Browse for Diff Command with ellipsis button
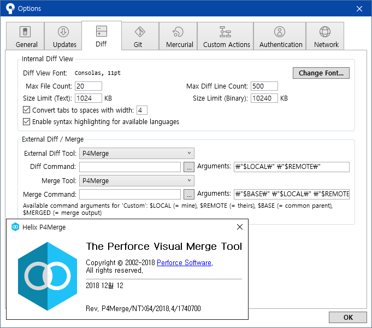 pyautogui.click(x=189, y=167)
